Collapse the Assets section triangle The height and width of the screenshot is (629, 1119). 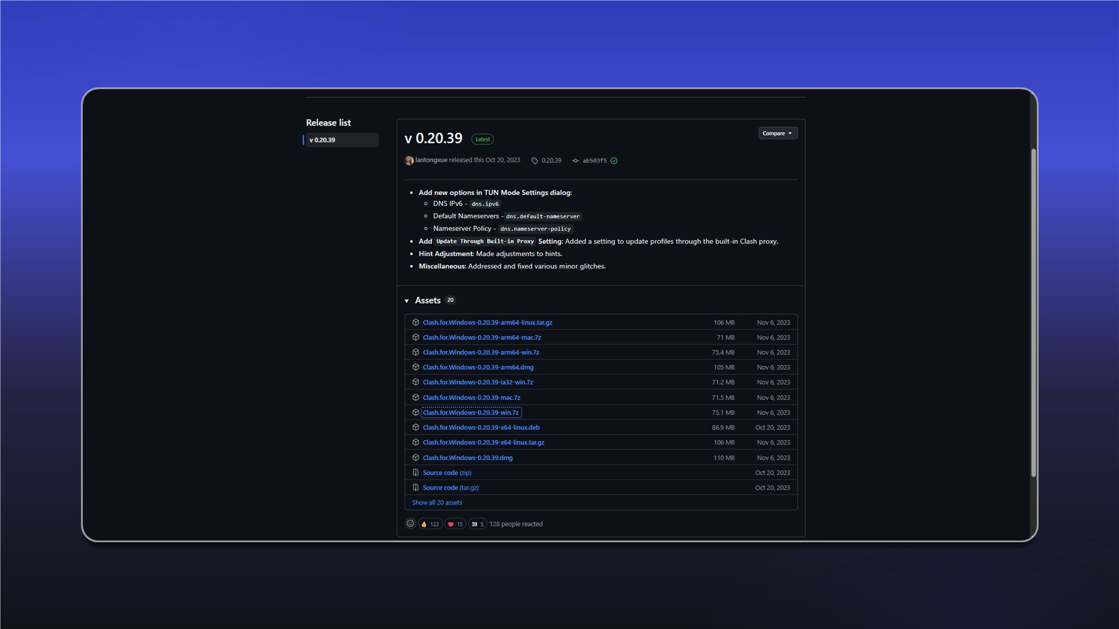point(407,301)
